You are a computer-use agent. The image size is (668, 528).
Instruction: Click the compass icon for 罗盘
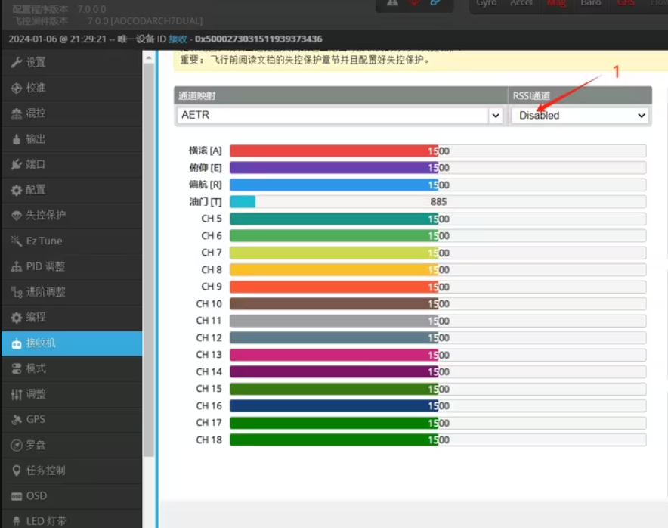[x=16, y=446]
